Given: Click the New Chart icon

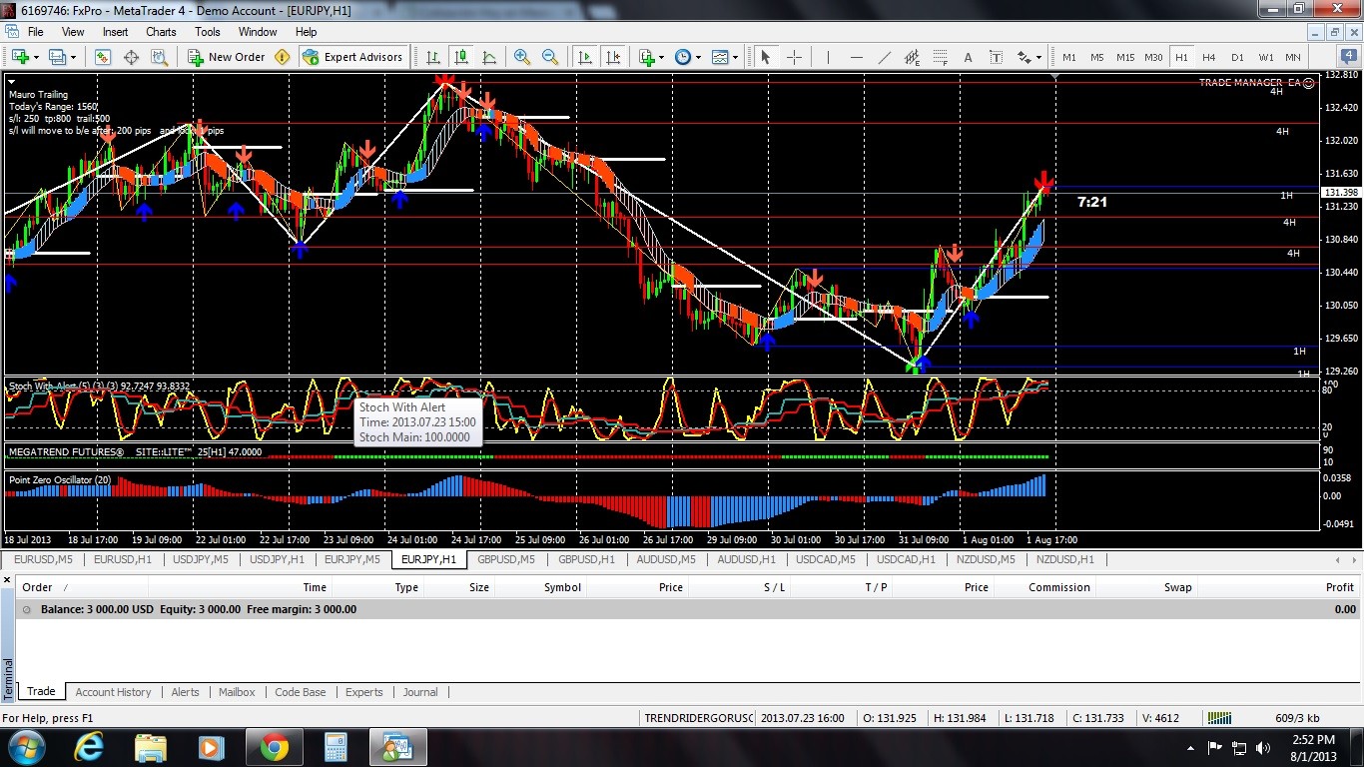Looking at the screenshot, I should coord(20,57).
